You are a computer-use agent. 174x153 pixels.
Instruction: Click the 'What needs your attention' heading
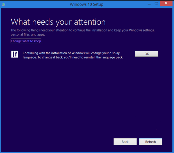pyautogui.click(x=58, y=22)
